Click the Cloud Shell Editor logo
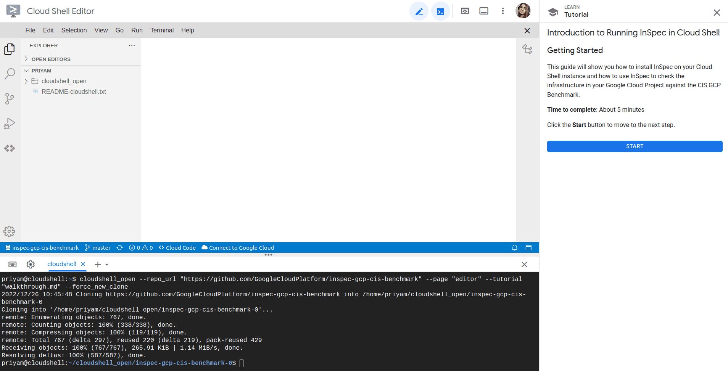 tap(13, 11)
